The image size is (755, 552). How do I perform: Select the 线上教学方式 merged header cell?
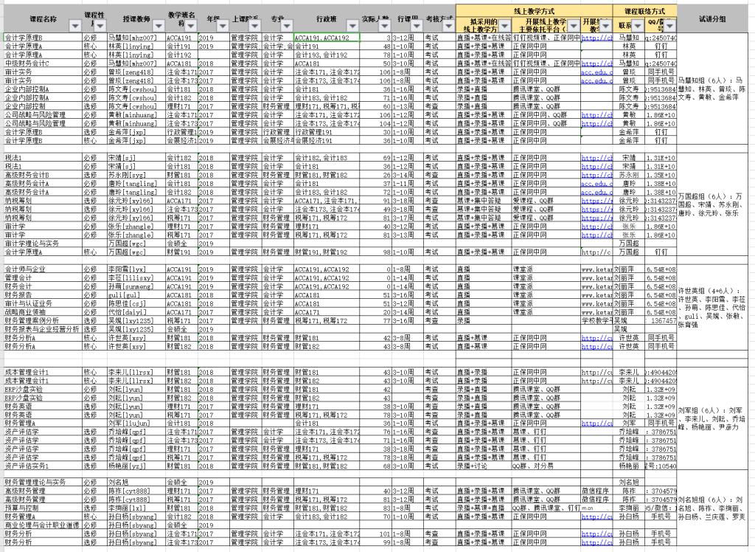535,10
